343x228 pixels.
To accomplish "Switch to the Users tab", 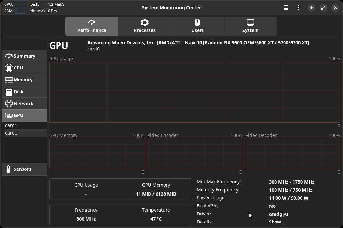I will (197, 26).
